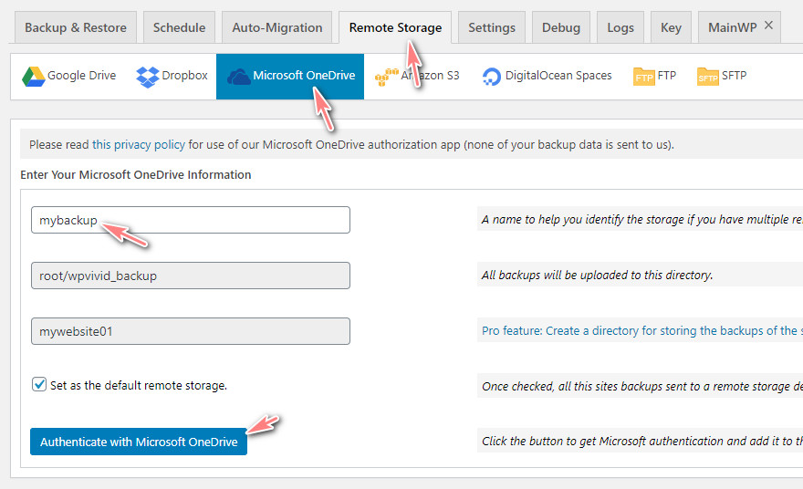Select the Google Drive storage label
The image size is (803, 489).
point(82,76)
